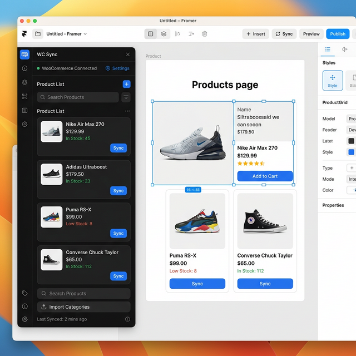Sync the Converse Chuck Taylor in list
356x356 pixels.
click(118, 276)
